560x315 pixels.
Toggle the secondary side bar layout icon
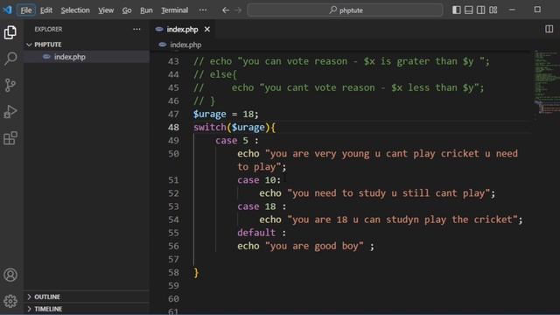[x=480, y=10]
